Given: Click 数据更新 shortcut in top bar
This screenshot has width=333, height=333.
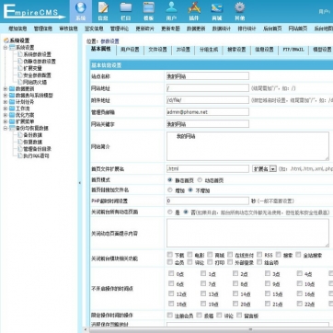Looking at the screenshot, I should click(x=196, y=29).
